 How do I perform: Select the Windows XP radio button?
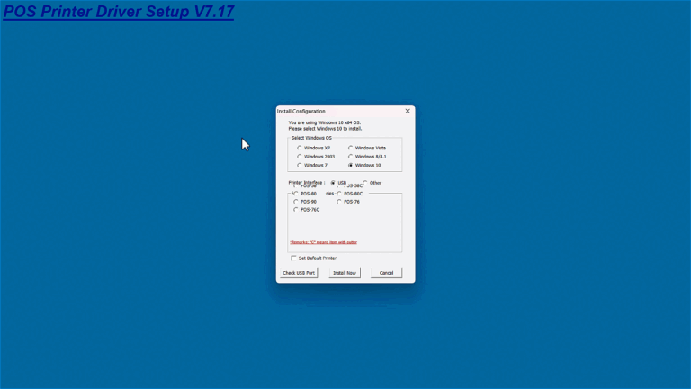[x=300, y=148]
